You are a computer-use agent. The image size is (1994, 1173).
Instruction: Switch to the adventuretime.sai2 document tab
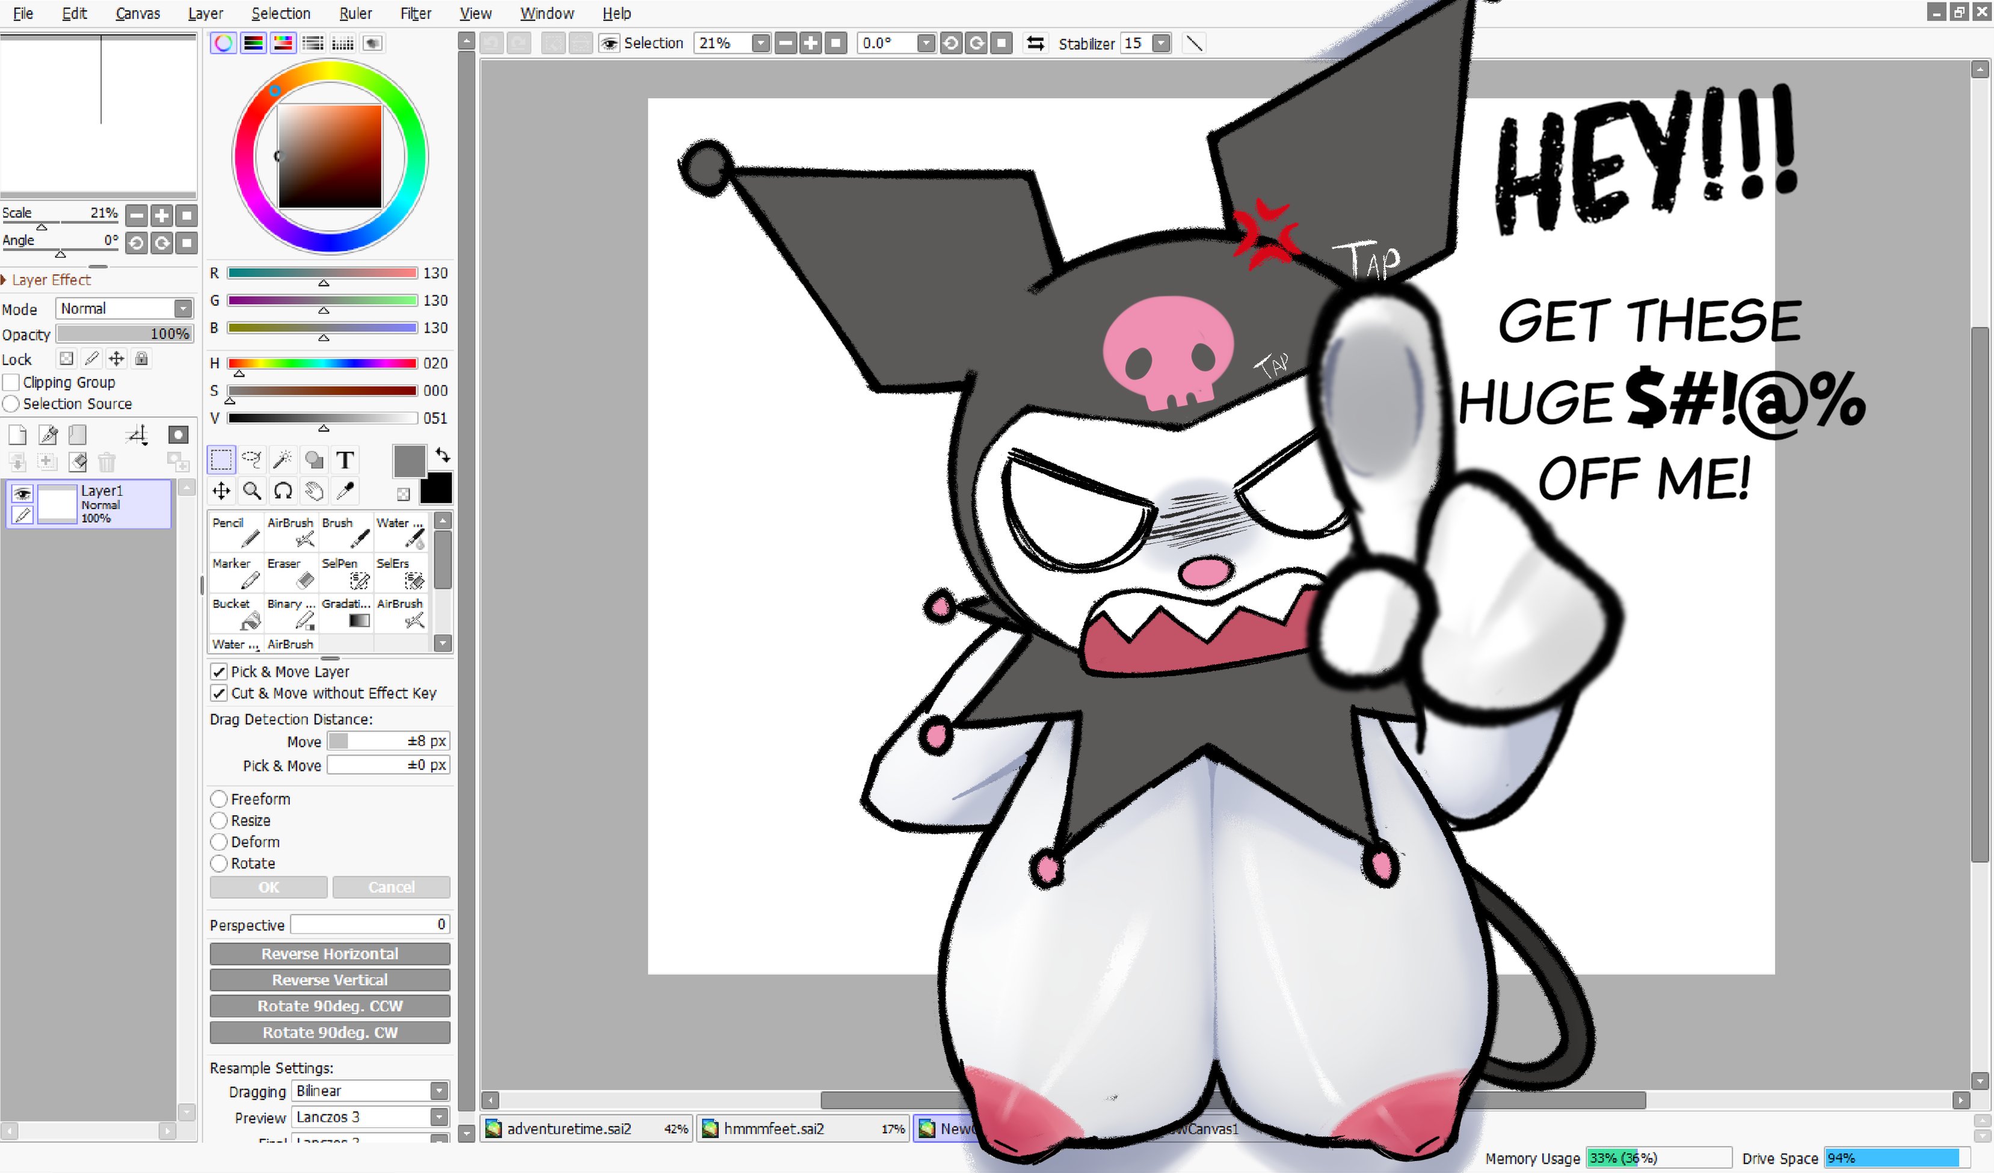point(570,1128)
